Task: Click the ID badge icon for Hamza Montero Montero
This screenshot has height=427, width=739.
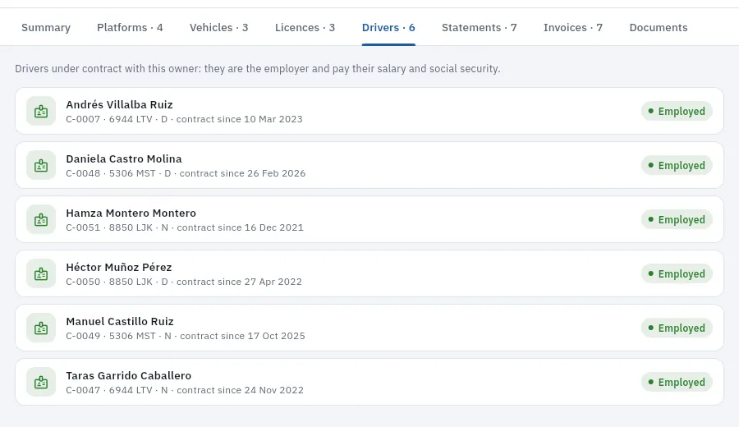Action: (x=41, y=219)
